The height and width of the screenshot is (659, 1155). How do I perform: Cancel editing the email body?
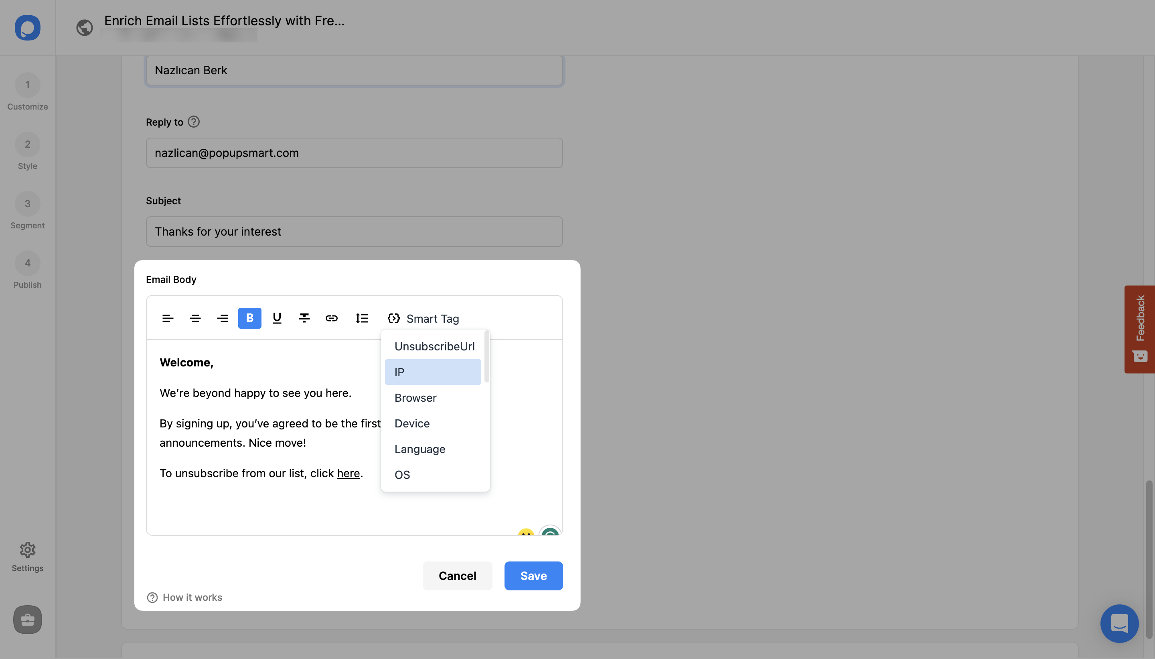tap(457, 575)
